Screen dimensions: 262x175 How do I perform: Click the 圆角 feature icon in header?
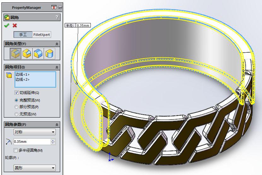[7, 17]
